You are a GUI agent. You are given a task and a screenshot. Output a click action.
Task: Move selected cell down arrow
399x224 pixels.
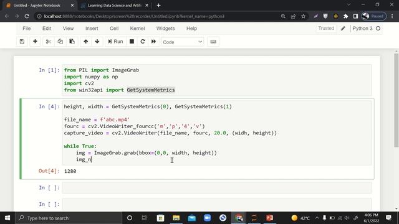click(97, 42)
